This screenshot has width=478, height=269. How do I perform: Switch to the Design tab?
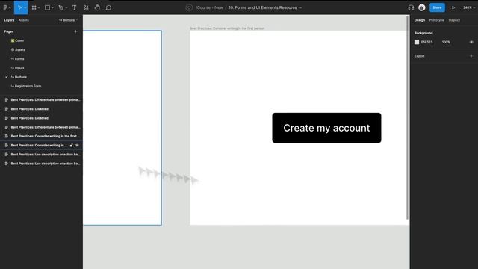(x=420, y=20)
